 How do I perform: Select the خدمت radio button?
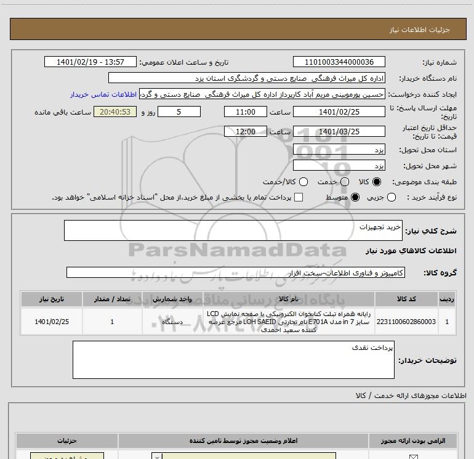pos(345,182)
